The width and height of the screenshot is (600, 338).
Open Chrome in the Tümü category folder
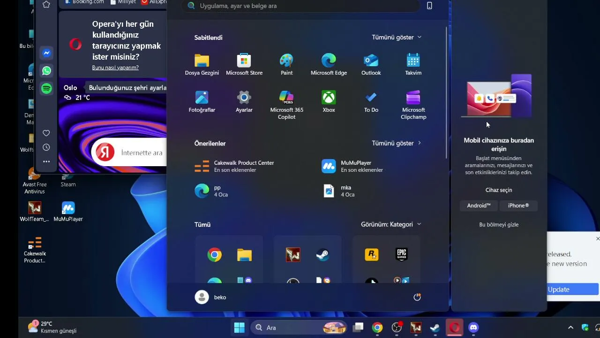click(x=215, y=255)
